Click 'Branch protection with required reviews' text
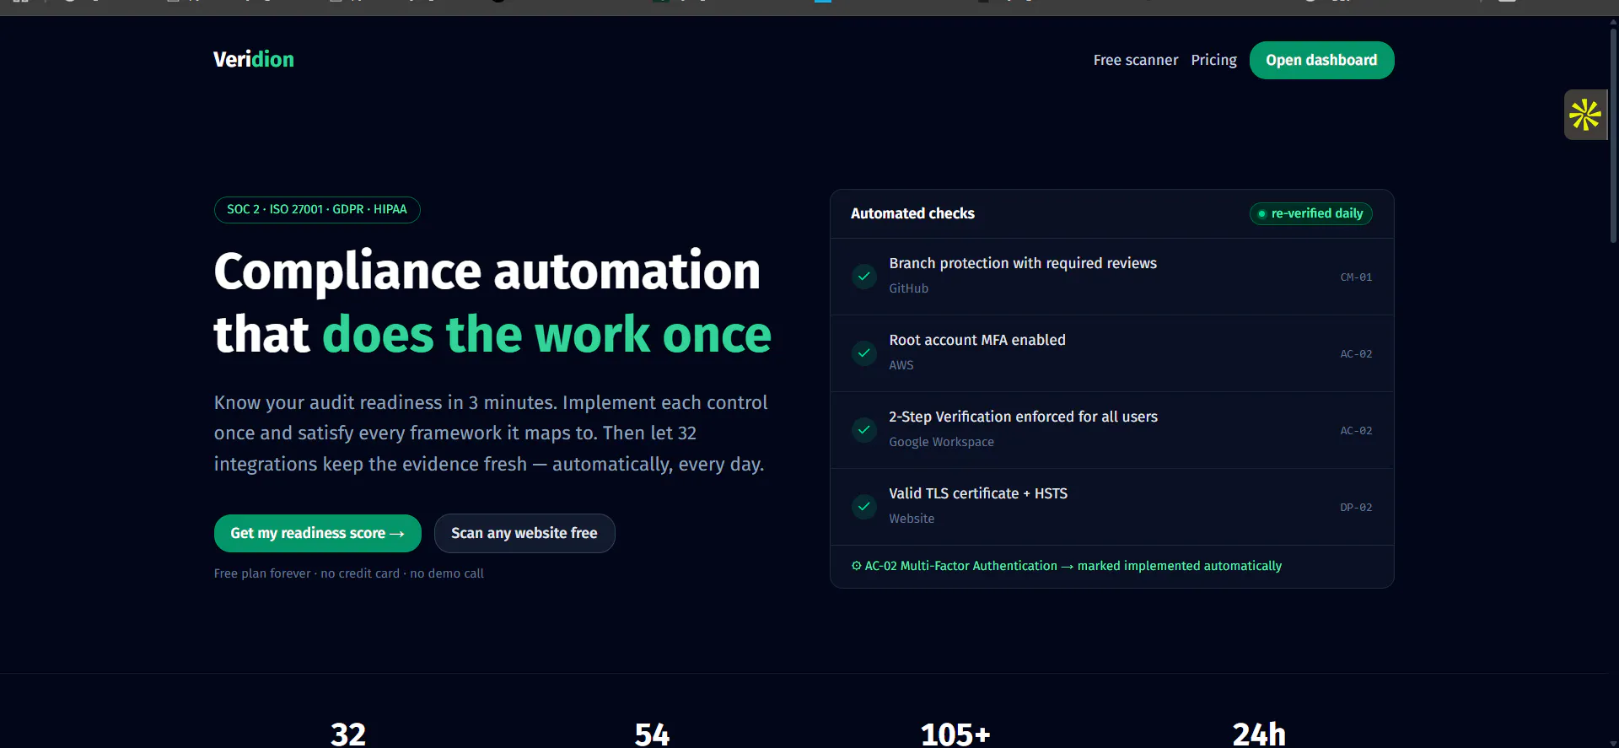 1023,263
